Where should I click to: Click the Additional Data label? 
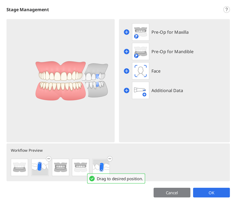pos(167,90)
